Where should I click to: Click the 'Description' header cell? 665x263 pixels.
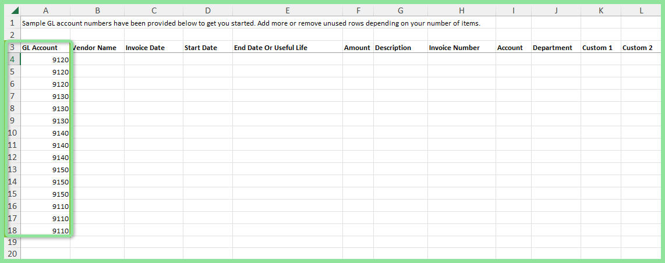[x=401, y=48]
